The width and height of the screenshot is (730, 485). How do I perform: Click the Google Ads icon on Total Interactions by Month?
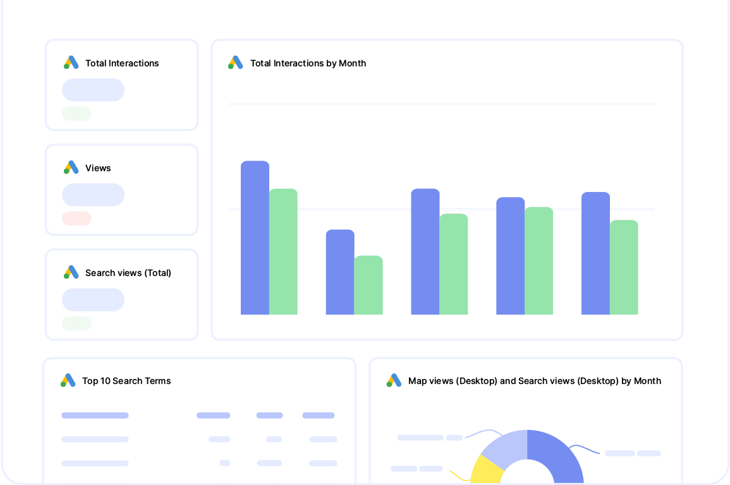click(x=235, y=63)
